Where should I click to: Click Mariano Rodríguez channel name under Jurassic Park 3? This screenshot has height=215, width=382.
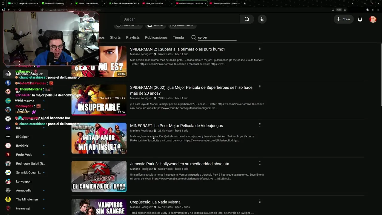tap(141, 169)
